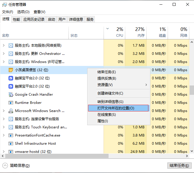Switch to the 详细信息 tab
This screenshot has height=173, width=194.
76,20
